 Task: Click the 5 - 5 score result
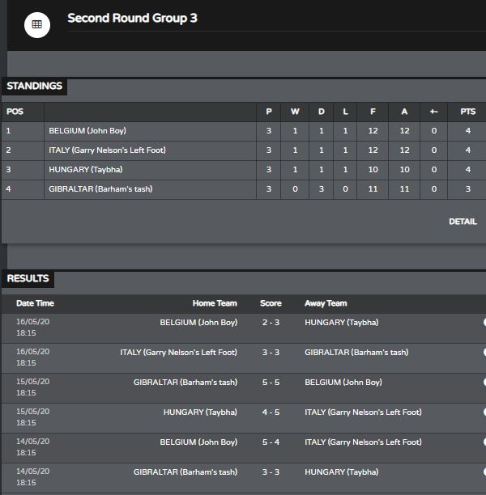pos(271,383)
